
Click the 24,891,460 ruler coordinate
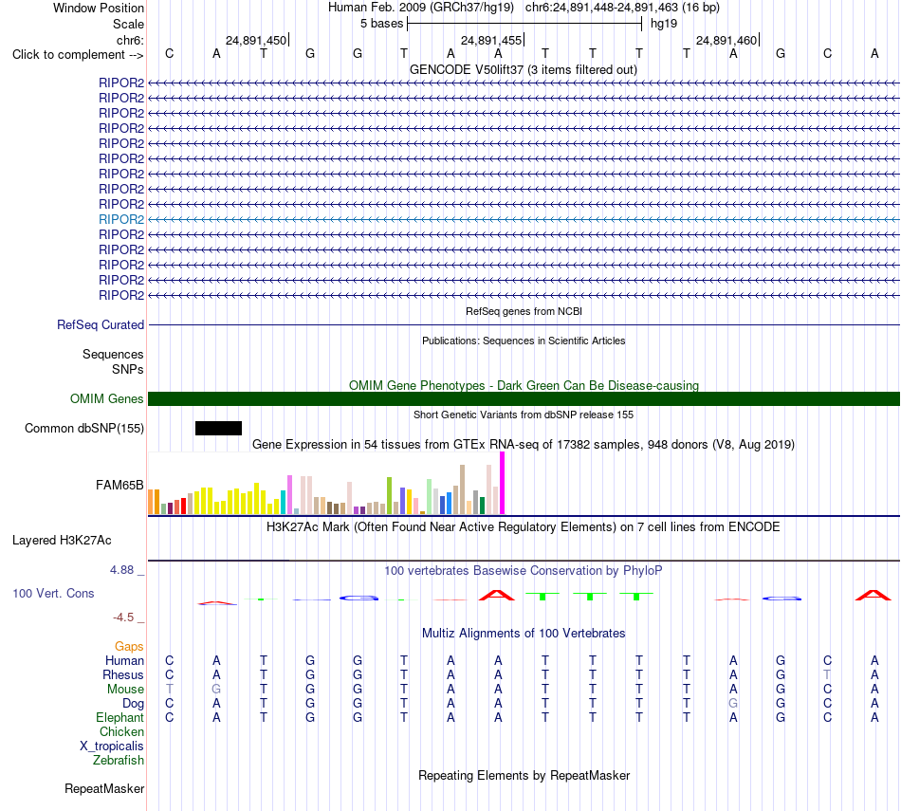tap(726, 40)
